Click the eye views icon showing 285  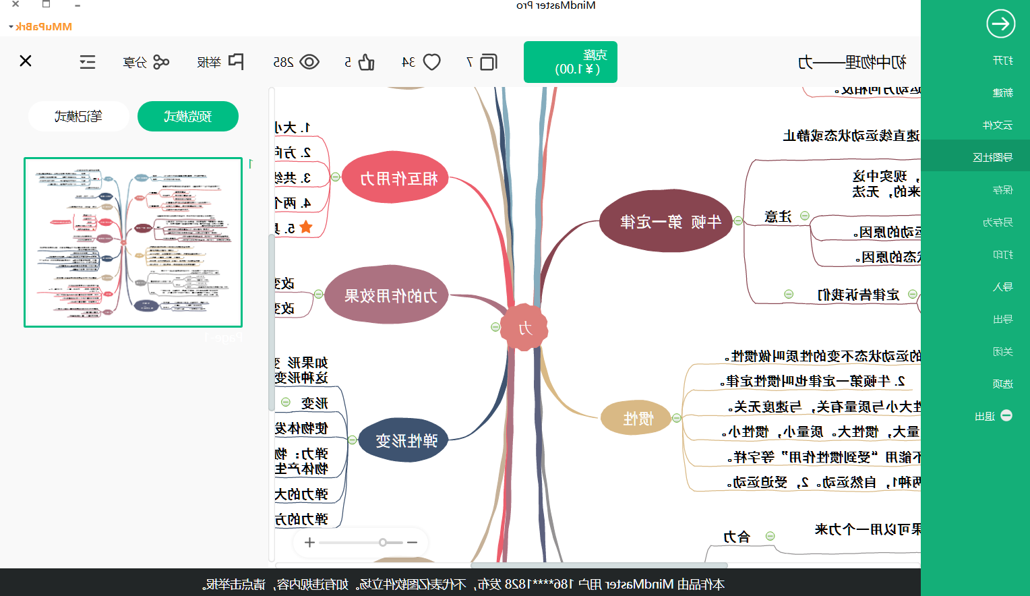coord(309,62)
